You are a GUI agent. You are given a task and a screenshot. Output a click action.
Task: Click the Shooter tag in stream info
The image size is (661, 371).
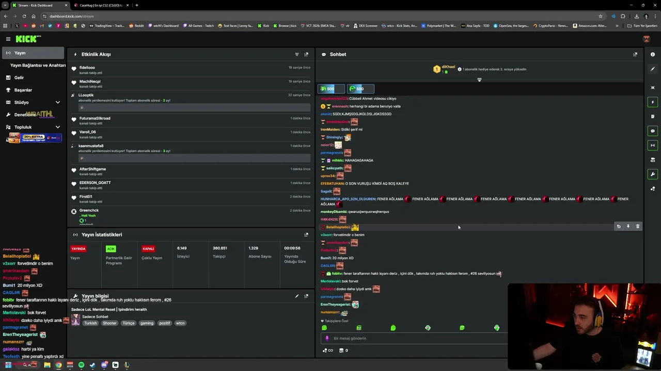[x=109, y=323]
